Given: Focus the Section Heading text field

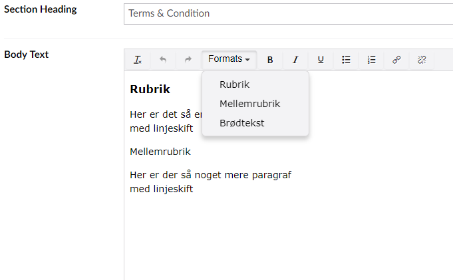Looking at the screenshot, I should (287, 13).
